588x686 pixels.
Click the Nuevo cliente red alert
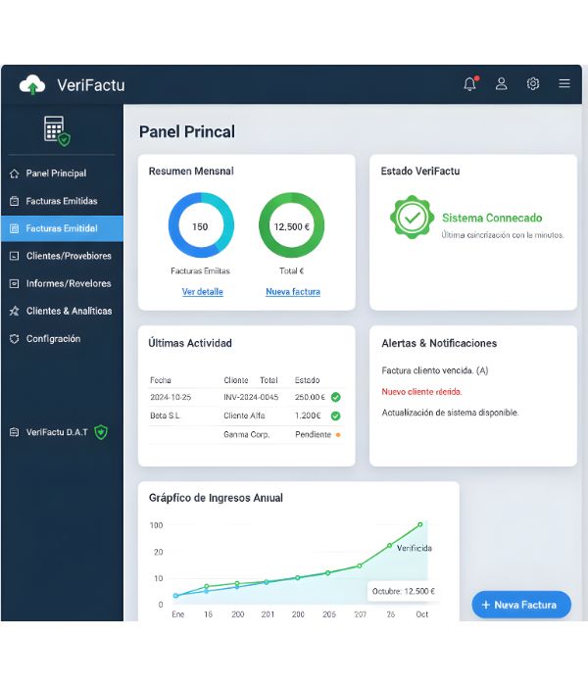(420, 392)
